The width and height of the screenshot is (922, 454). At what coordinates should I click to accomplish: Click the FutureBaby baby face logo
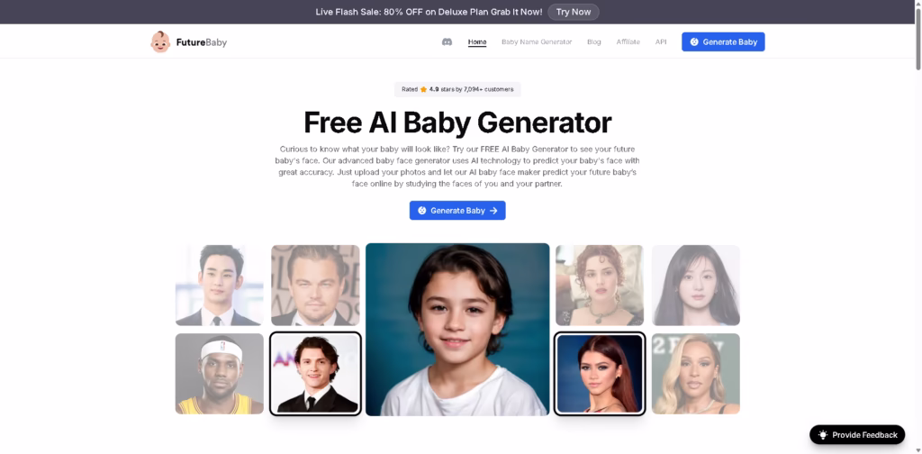point(160,41)
